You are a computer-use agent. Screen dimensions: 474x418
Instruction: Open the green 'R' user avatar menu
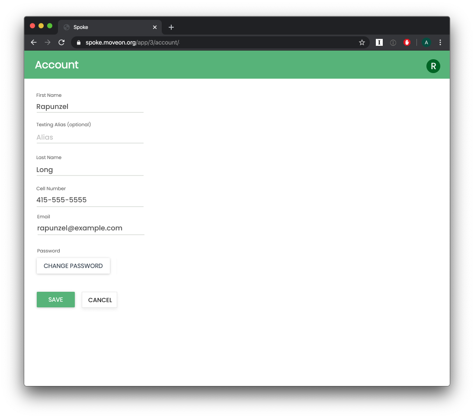(433, 66)
